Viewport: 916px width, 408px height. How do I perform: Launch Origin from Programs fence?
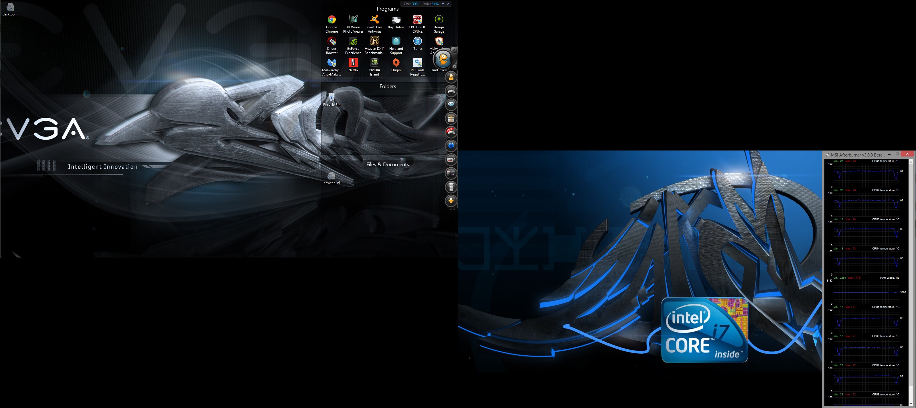click(396, 65)
